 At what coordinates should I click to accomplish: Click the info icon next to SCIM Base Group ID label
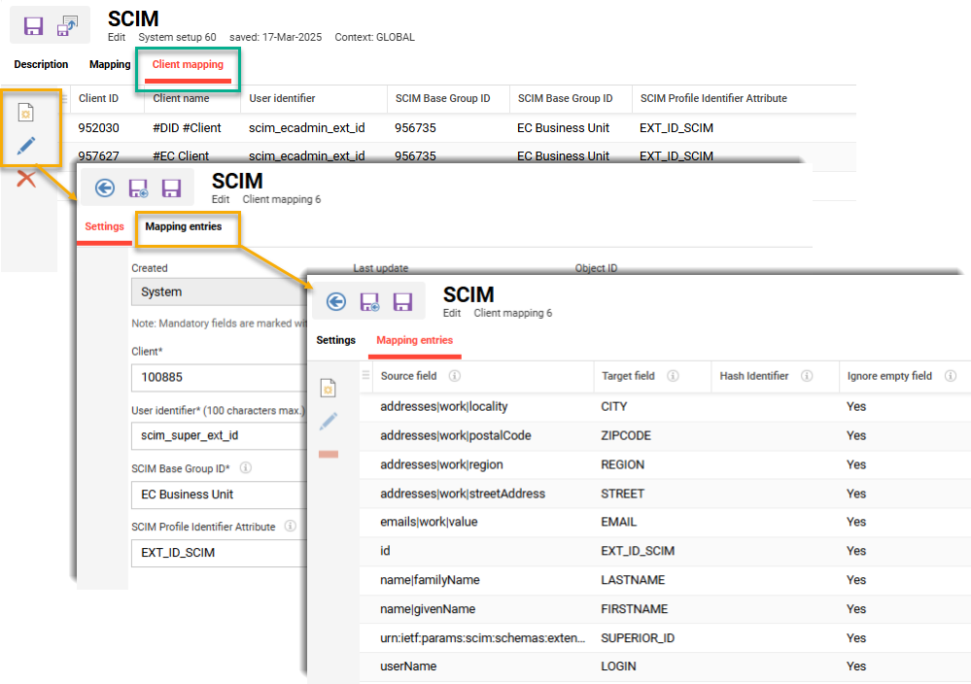[246, 467]
